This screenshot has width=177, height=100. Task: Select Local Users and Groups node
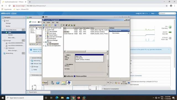pyautogui.click(x=55, y=37)
